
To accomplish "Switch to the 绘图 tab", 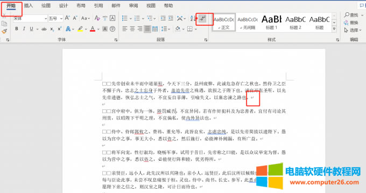I will (x=46, y=5).
